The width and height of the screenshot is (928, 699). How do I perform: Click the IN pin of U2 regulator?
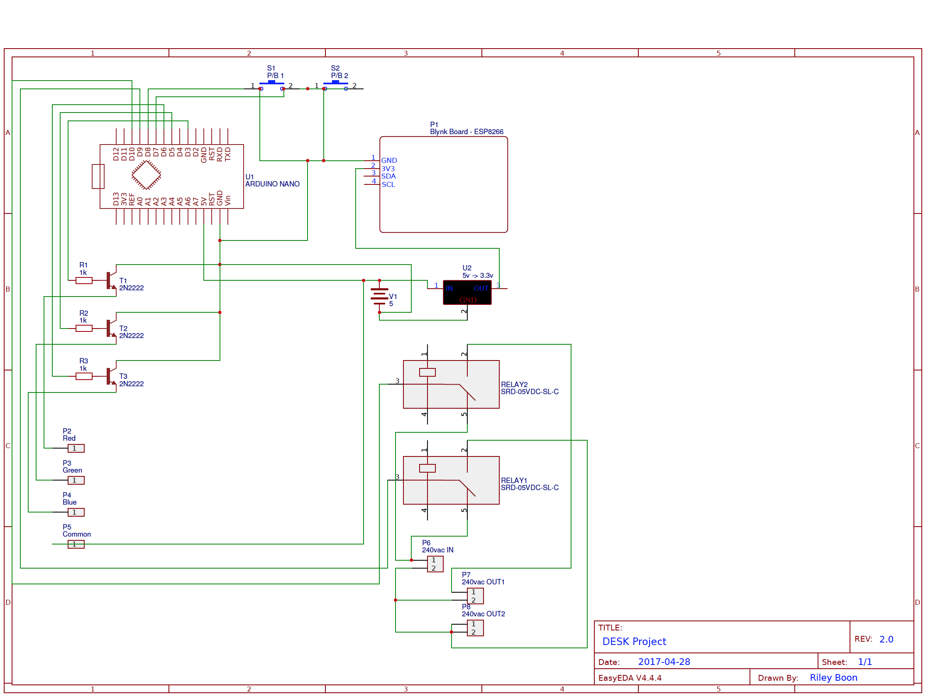449,288
